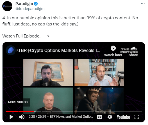Click the Share arrow icon
Screen dimensions: 148x125
pyautogui.click(x=133, y=48)
